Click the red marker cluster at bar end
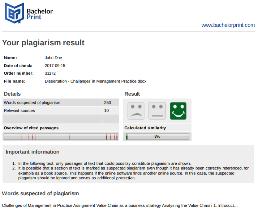This screenshot has height=209, width=258. 116,137
